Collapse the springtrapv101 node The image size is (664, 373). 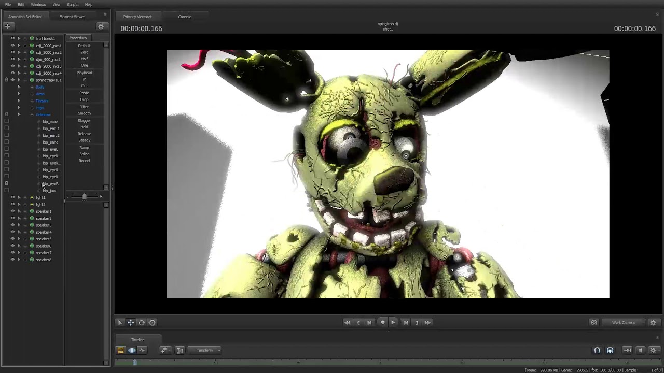click(25, 80)
